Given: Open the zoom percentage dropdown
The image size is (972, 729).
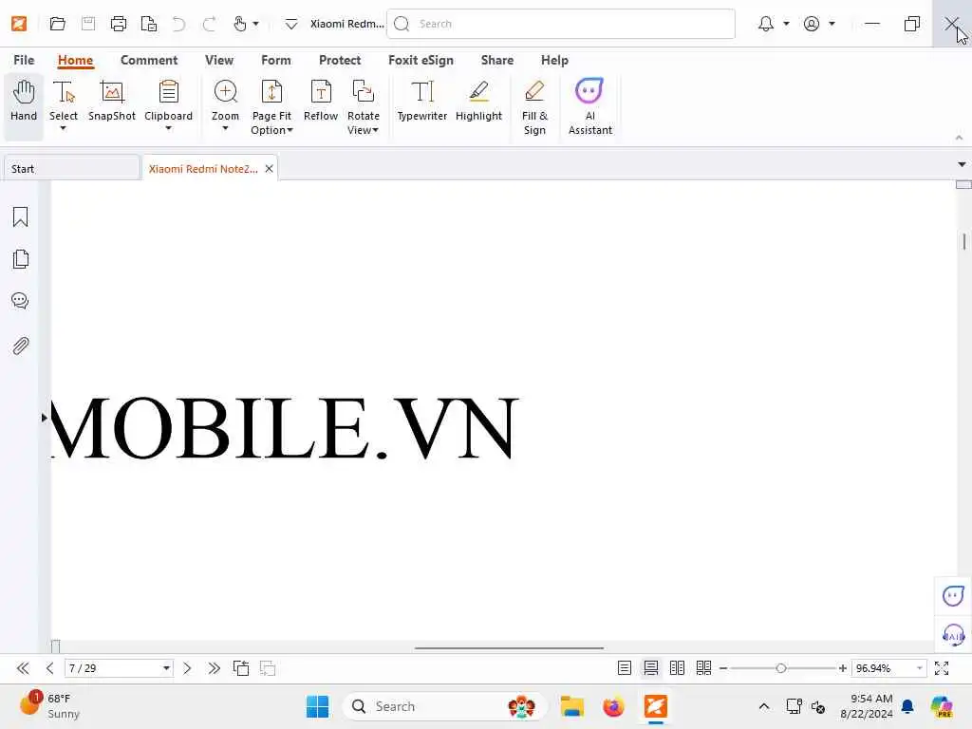Looking at the screenshot, I should point(919,668).
